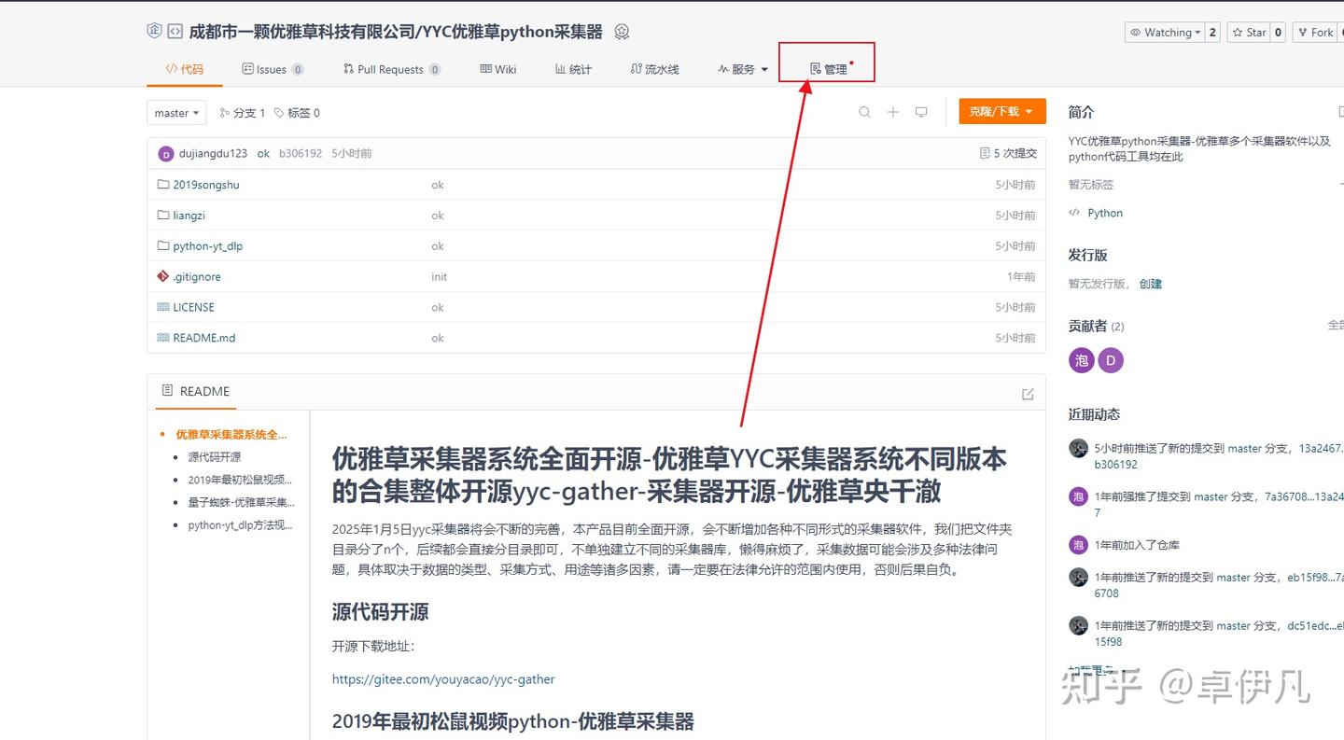Launch Web IDE via the monitor icon
This screenshot has width=1344, height=740.
click(921, 111)
